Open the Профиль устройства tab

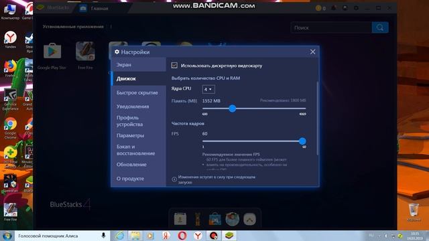(139, 121)
